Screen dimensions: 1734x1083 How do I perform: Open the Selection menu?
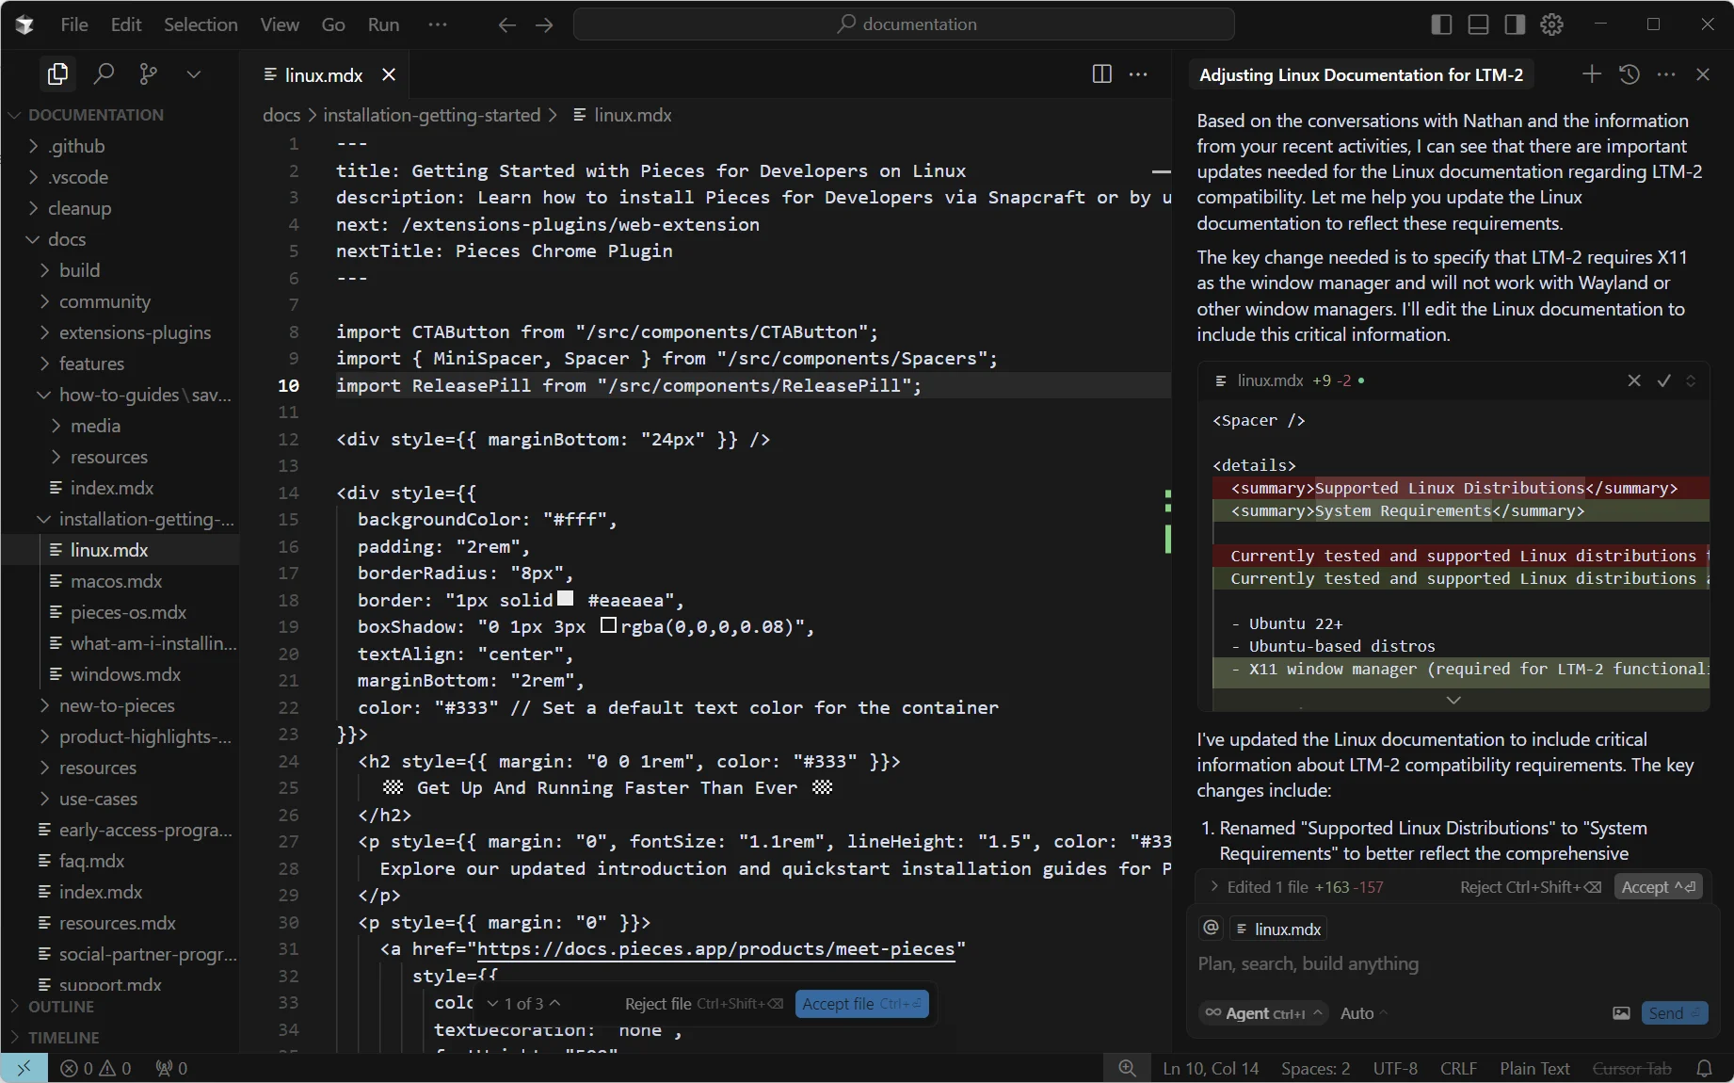[x=201, y=24]
